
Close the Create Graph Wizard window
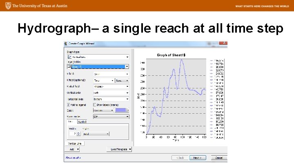[223, 43]
